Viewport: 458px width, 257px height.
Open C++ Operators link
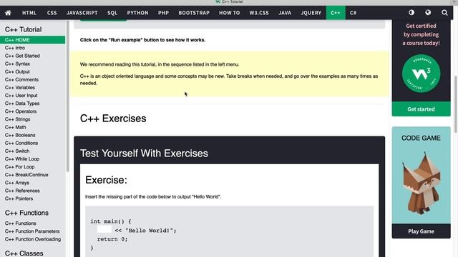(x=21, y=111)
